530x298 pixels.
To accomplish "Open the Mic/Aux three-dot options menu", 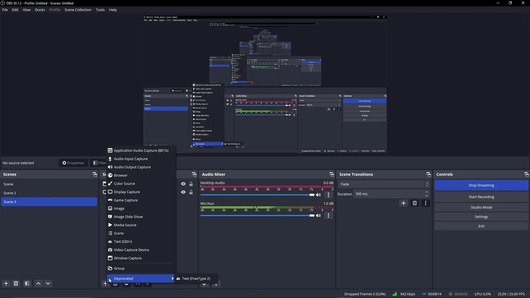I will point(328,216).
